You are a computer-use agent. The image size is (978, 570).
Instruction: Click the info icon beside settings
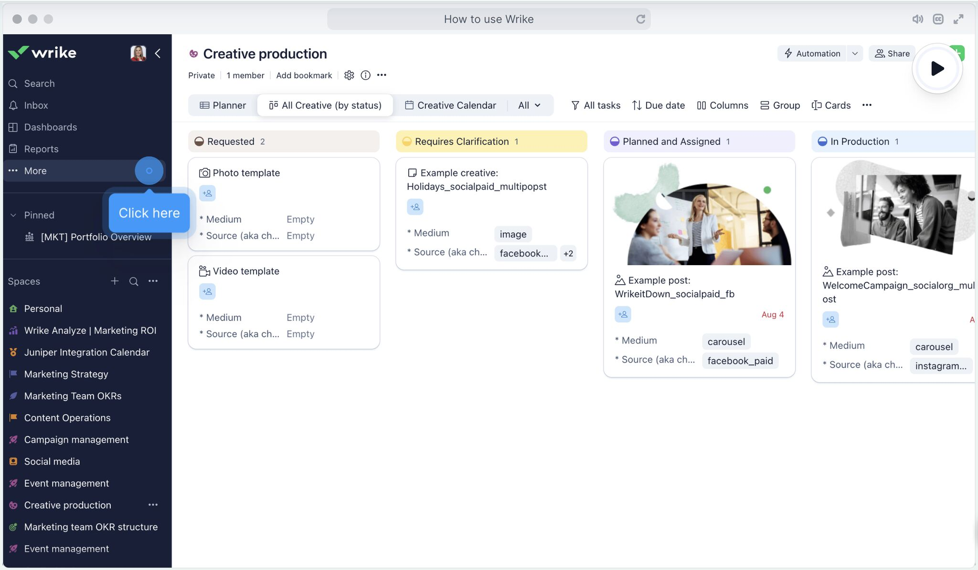(x=365, y=75)
